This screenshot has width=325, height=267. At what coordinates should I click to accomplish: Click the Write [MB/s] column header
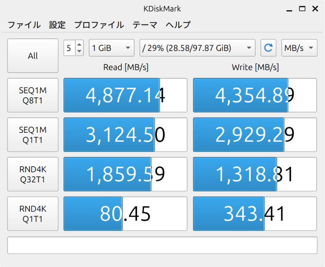tap(255, 67)
